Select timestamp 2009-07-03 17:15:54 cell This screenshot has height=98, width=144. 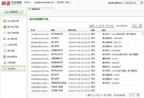(79, 87)
